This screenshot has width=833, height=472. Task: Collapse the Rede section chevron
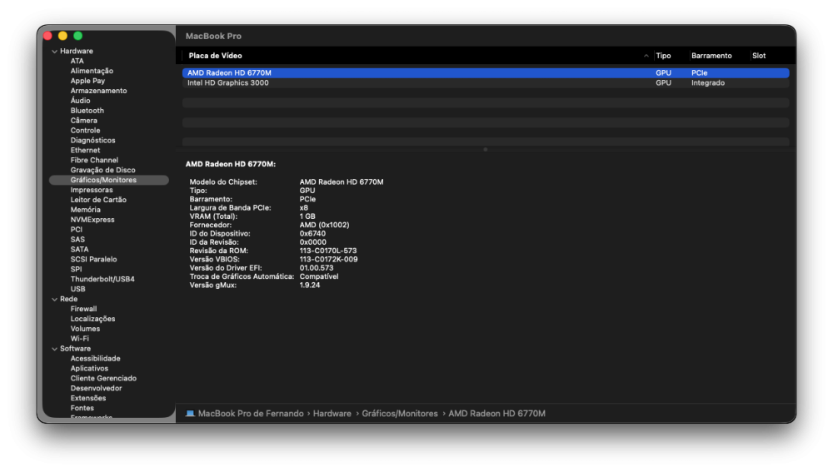(x=54, y=300)
